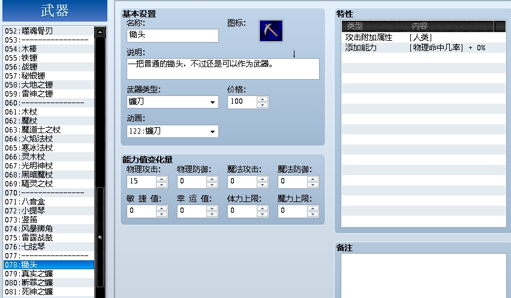Select weapon 079:真实之镰

[49, 273]
